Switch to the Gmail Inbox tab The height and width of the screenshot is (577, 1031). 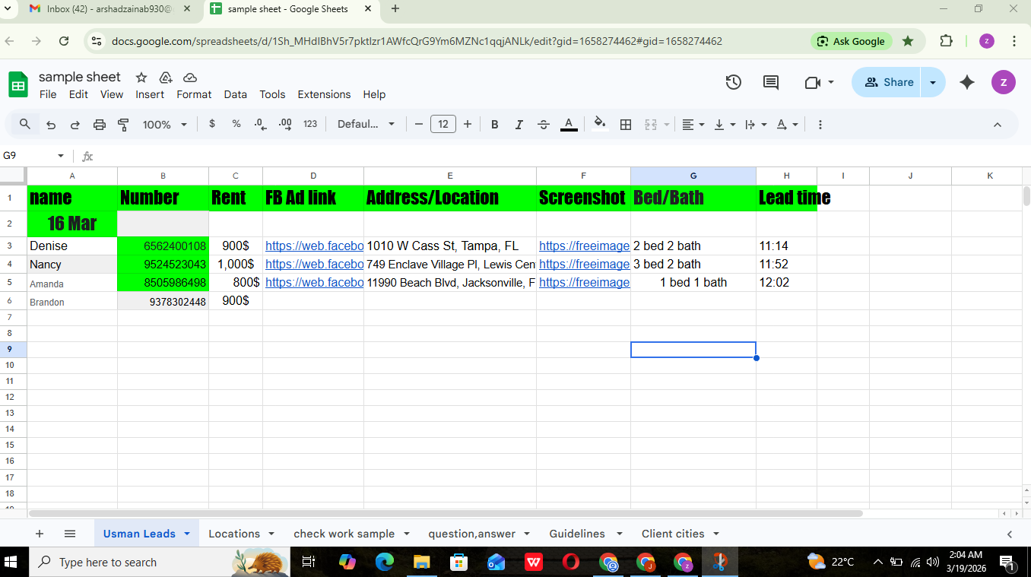pos(109,9)
